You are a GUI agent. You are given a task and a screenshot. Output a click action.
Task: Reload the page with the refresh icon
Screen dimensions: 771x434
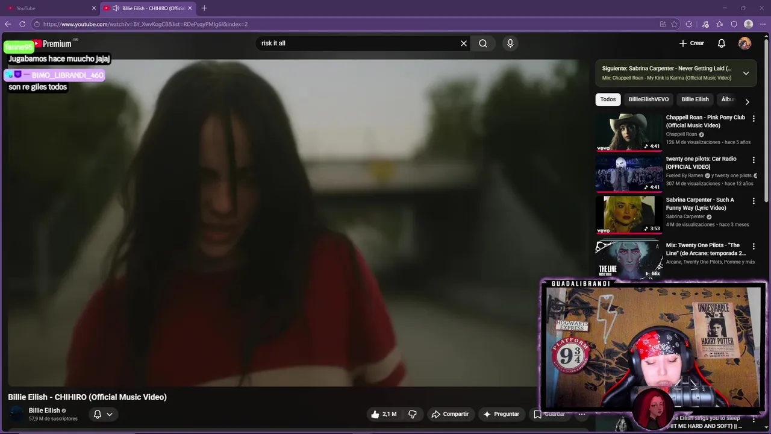pyautogui.click(x=22, y=24)
